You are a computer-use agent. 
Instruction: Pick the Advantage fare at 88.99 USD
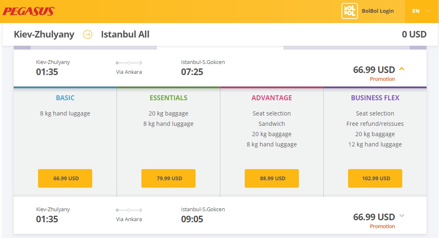(272, 178)
